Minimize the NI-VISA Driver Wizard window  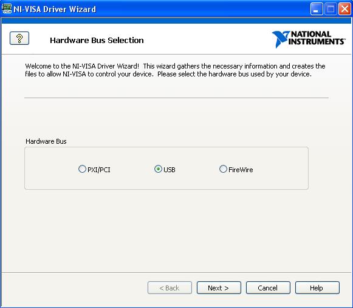(317, 9)
